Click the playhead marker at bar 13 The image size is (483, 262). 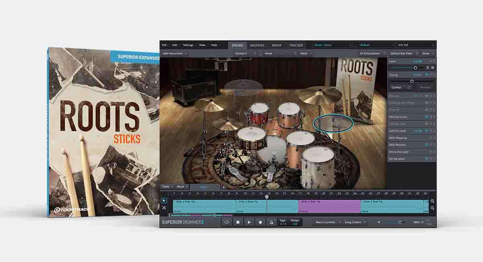tap(266, 197)
